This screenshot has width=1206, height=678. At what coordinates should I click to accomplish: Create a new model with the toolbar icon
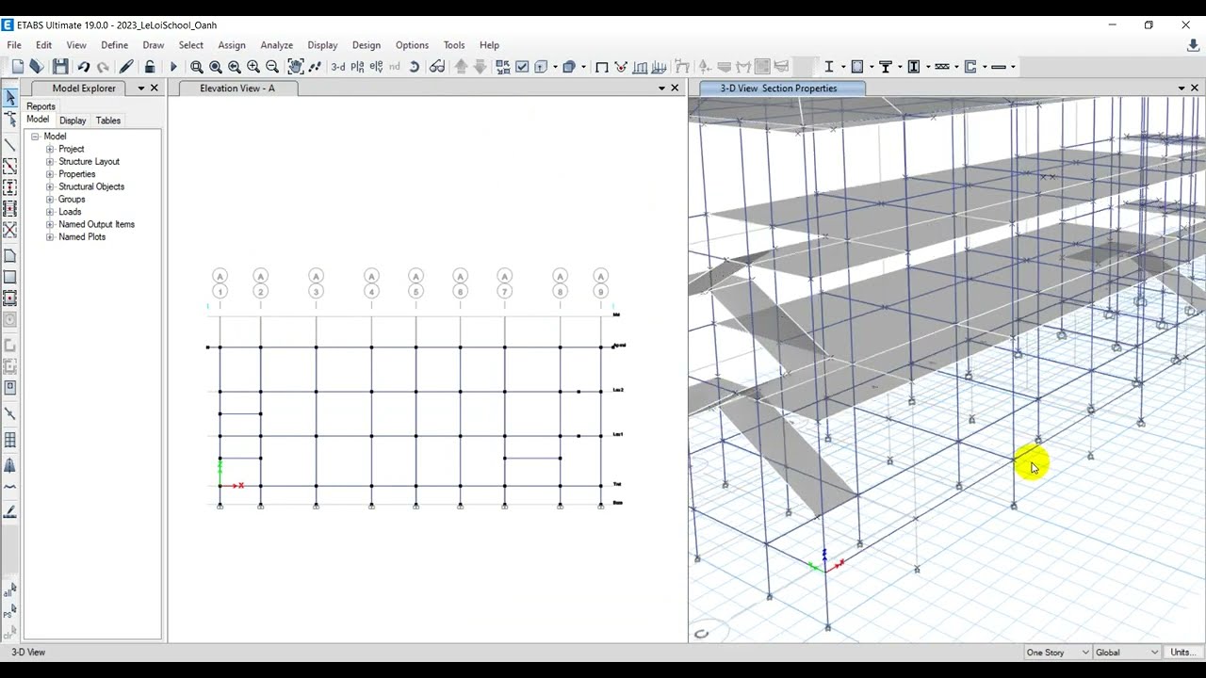click(17, 67)
